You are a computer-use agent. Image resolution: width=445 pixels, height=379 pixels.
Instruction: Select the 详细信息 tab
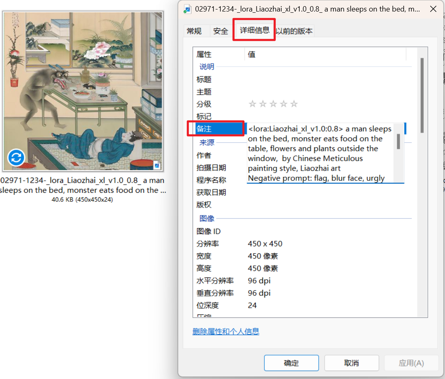(x=254, y=30)
